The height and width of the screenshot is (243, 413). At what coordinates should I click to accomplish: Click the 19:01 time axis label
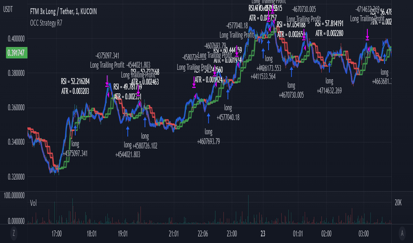(122, 234)
